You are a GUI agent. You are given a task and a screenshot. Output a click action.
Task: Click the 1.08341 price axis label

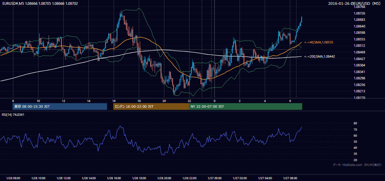pyautogui.click(x=359, y=72)
